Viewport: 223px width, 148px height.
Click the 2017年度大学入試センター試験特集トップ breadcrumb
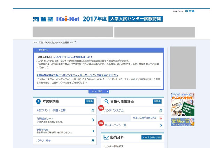(x=54, y=42)
